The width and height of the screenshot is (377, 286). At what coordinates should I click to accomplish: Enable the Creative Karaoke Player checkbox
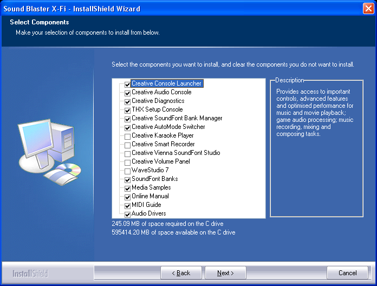[127, 136]
